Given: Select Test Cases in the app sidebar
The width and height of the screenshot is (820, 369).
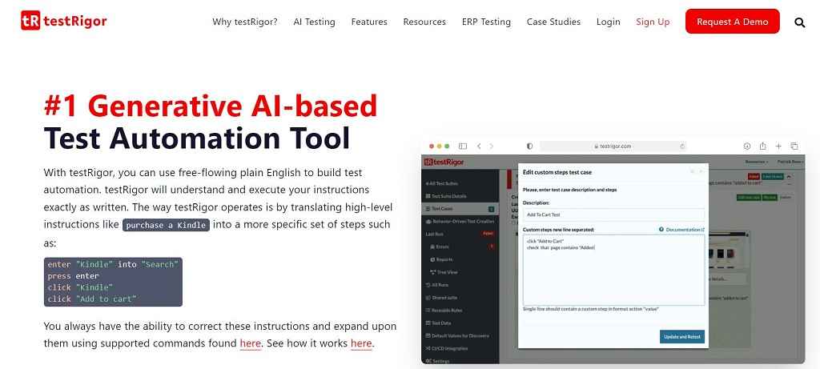Looking at the screenshot, I should click(x=460, y=209).
